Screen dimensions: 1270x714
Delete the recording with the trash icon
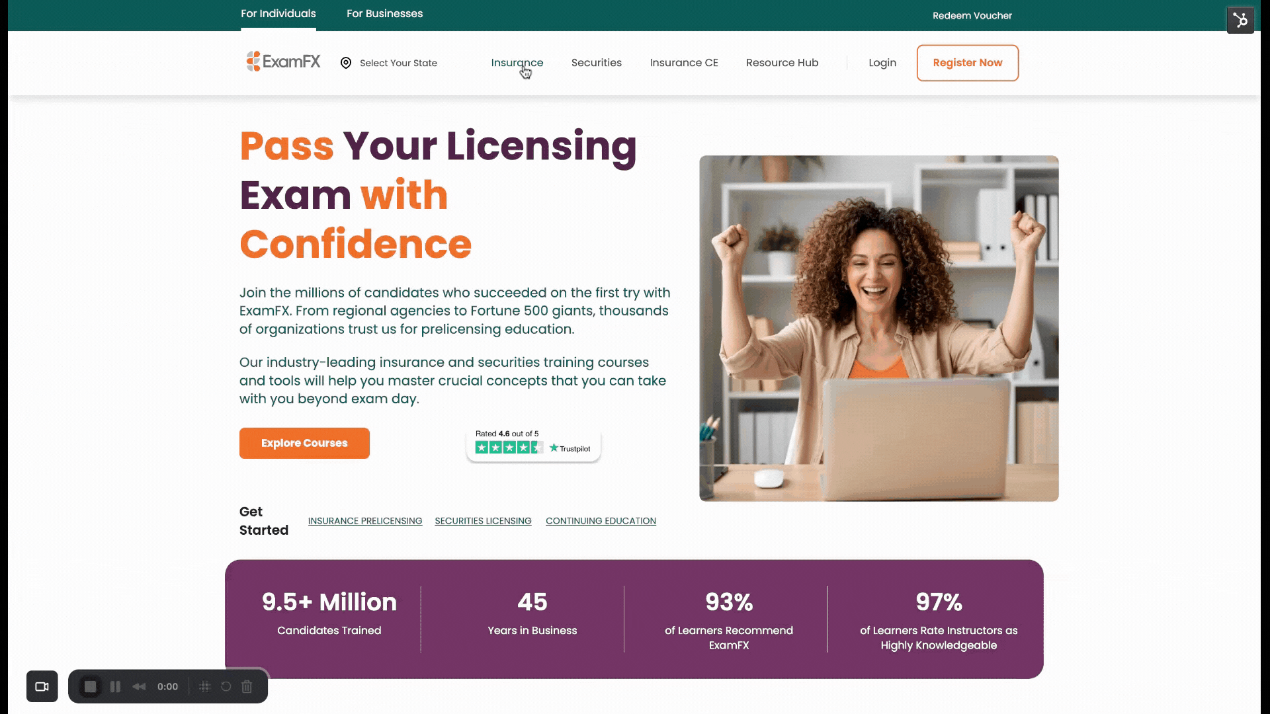(x=247, y=686)
